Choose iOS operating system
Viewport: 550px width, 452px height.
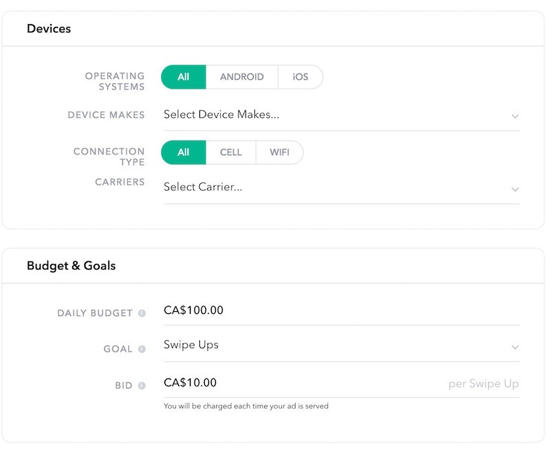[x=300, y=77]
